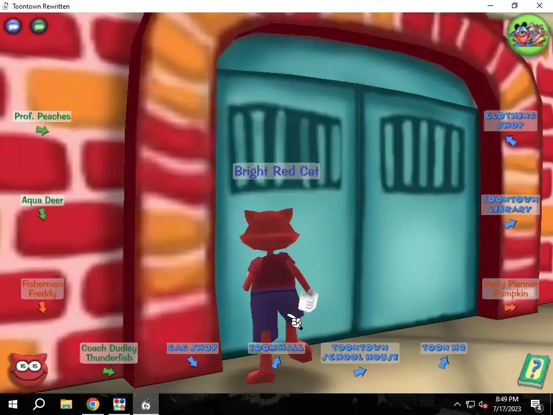
Task: Click the Toontown Library blue arrow
Action: [510, 224]
